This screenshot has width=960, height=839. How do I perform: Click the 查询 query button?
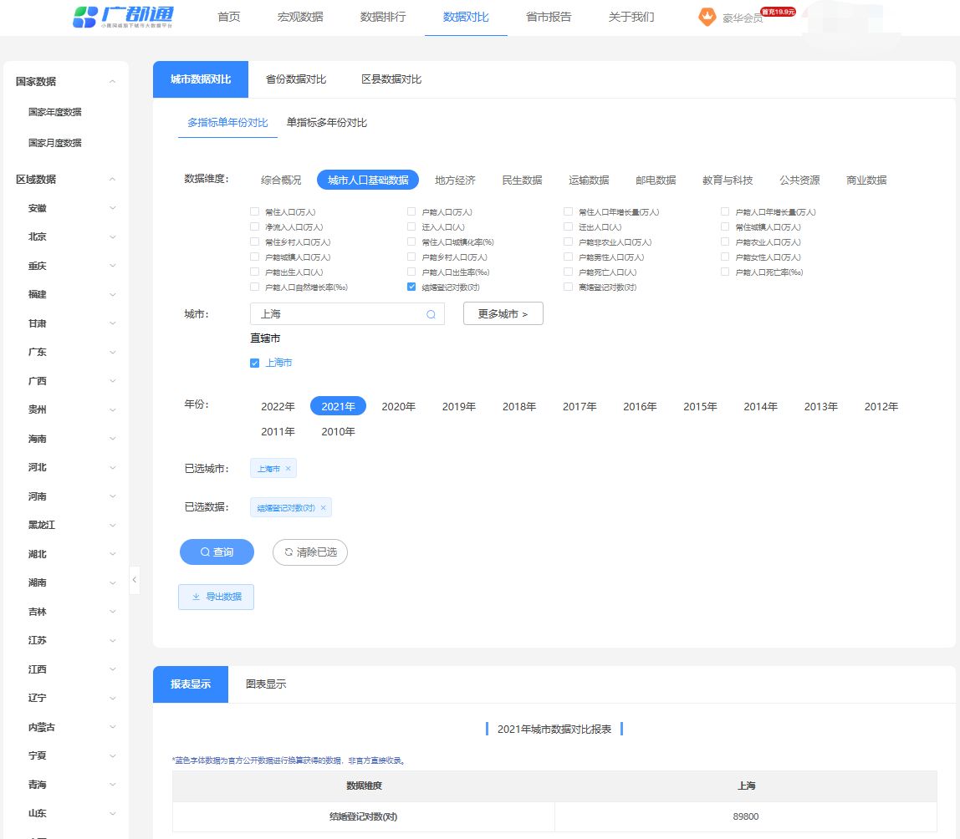coord(217,552)
